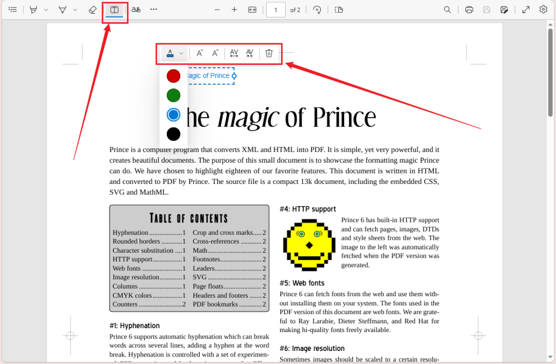Open the 'Counters' contents entry
The height and width of the screenshot is (364, 556).
click(149, 304)
